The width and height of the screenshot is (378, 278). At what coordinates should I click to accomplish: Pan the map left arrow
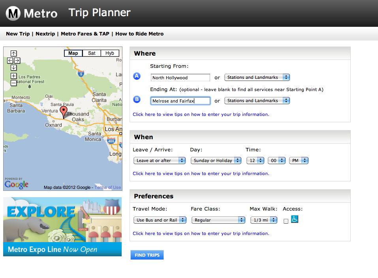pyautogui.click(x=10, y=60)
